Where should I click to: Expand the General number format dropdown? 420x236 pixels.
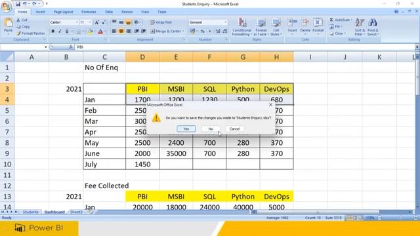[226, 22]
